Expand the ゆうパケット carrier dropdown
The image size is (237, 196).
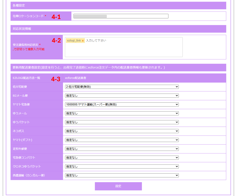(122, 122)
